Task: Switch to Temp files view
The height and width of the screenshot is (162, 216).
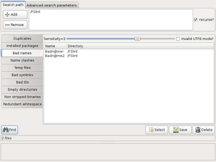Action: pos(22,68)
